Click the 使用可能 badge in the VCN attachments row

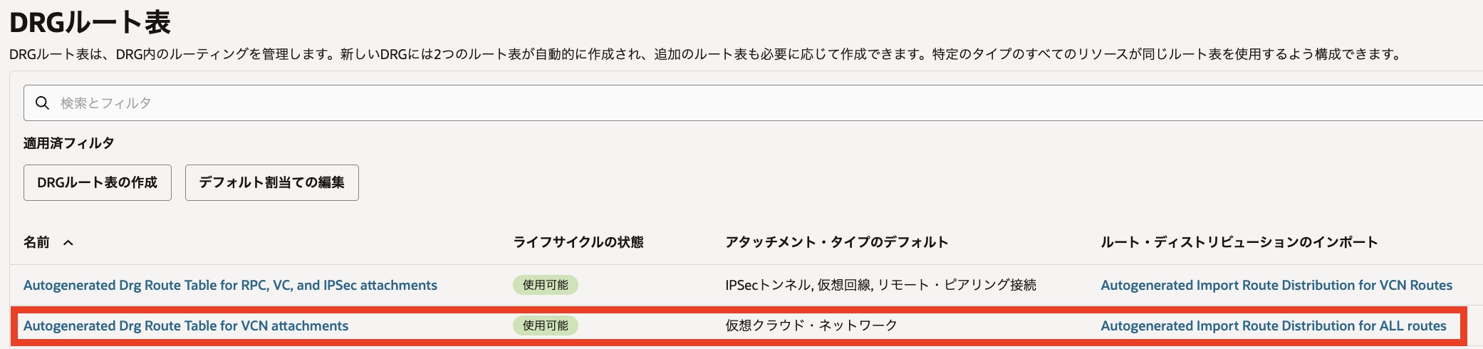pos(545,326)
